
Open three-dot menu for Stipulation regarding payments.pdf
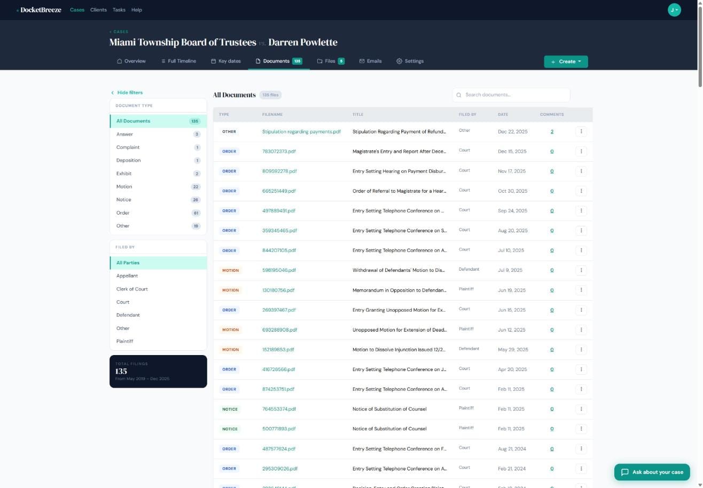(x=581, y=131)
